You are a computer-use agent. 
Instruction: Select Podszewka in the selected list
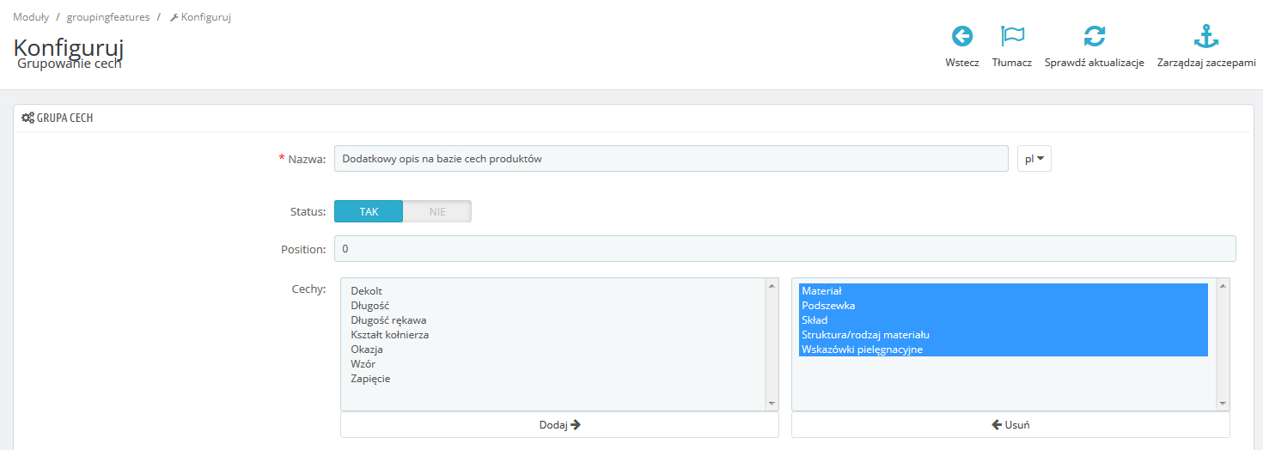828,306
